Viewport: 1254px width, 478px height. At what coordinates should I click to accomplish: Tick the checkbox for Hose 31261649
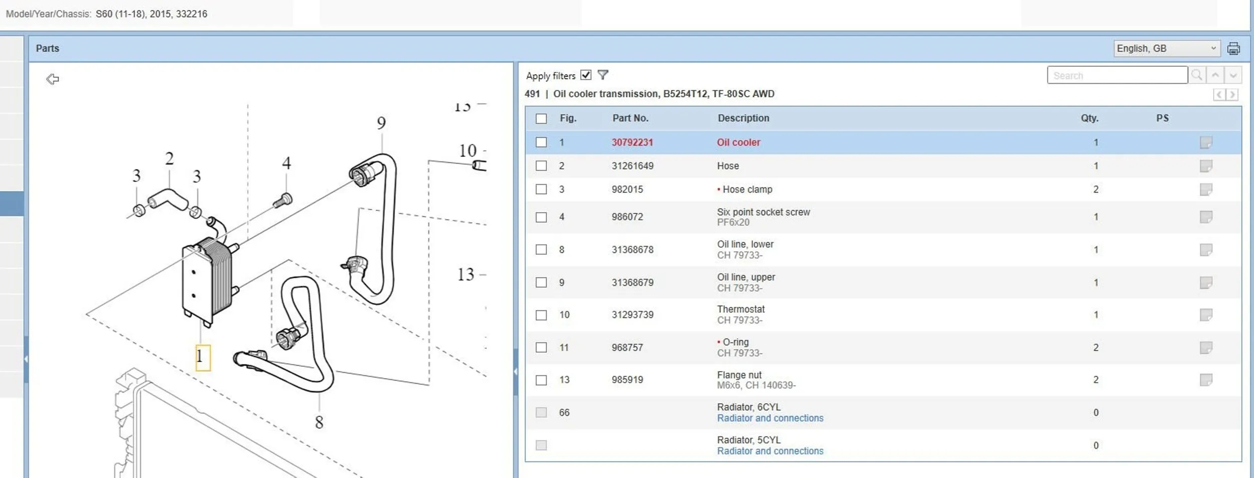point(541,166)
